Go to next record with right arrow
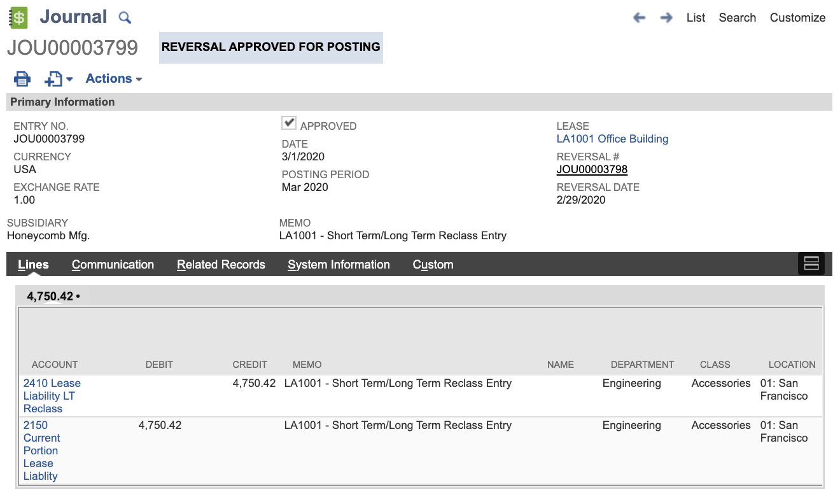Screen dimensions: 840x504 click(x=666, y=18)
